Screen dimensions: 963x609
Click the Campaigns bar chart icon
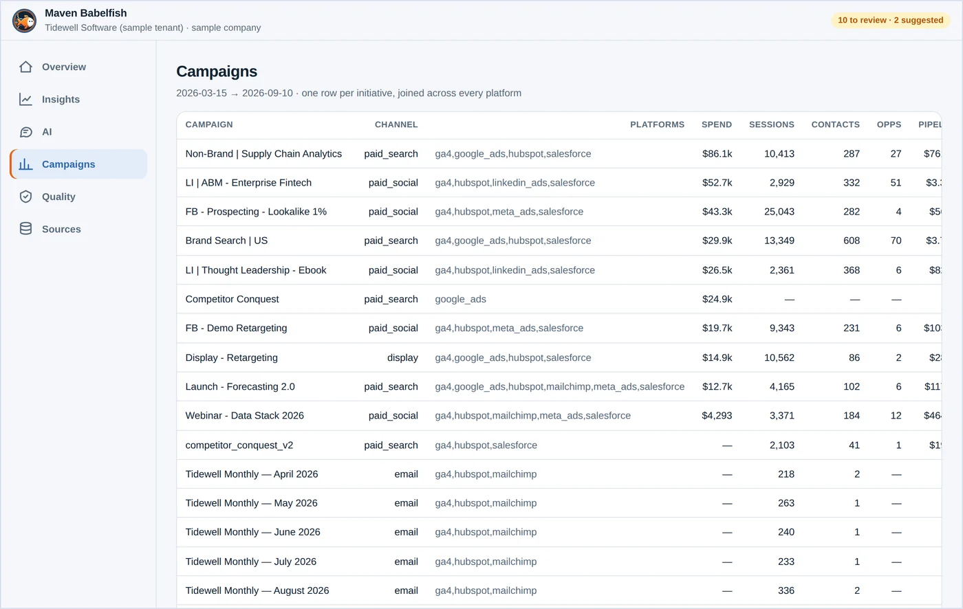(25, 164)
